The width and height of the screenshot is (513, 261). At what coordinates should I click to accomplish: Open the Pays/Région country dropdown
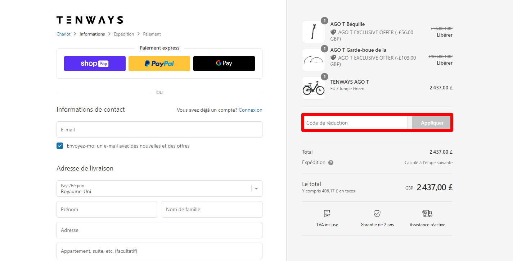tap(159, 188)
